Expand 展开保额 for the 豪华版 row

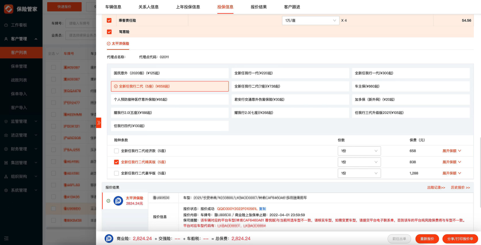pyautogui.click(x=451, y=173)
